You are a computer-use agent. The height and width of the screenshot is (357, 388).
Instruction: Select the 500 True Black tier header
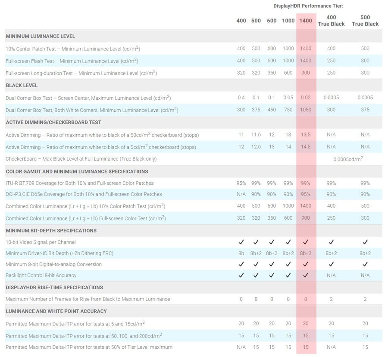(365, 21)
